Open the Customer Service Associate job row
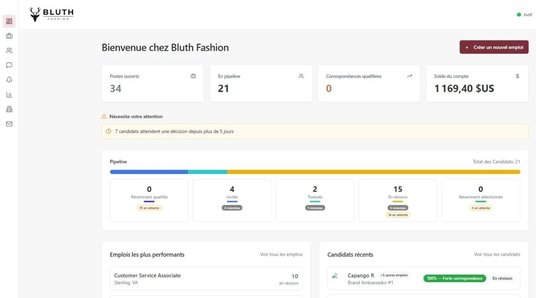This screenshot has width=536, height=298. click(x=206, y=279)
